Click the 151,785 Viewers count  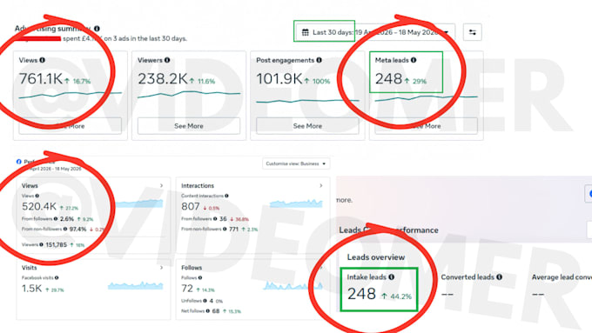pos(57,244)
